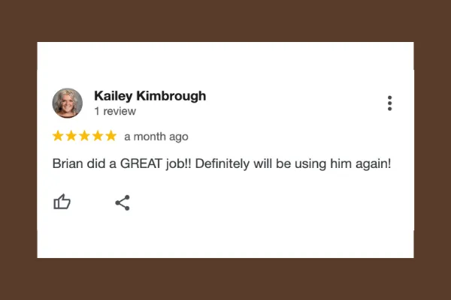Open the Kailey Kimbrough reviewer name link
Image resolution: width=451 pixels, height=300 pixels.
point(150,96)
